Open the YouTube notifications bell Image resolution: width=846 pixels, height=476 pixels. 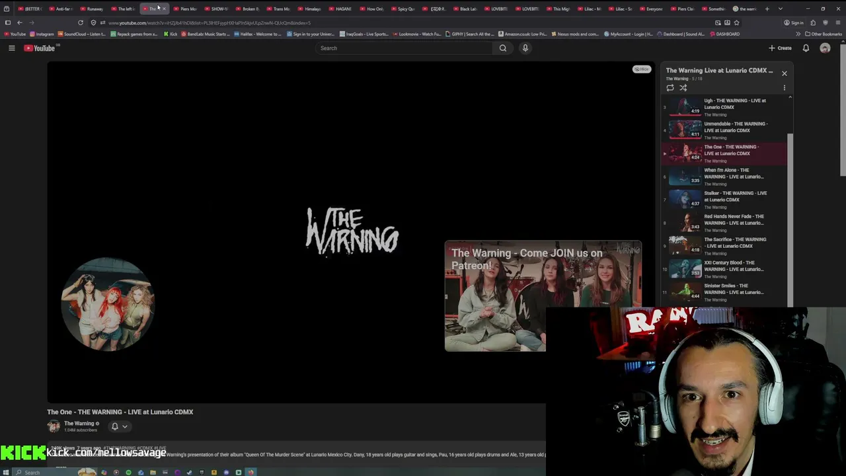(806, 48)
